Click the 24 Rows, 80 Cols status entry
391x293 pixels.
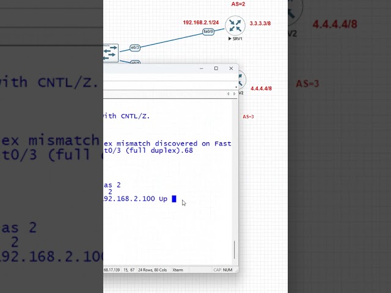pos(152,270)
